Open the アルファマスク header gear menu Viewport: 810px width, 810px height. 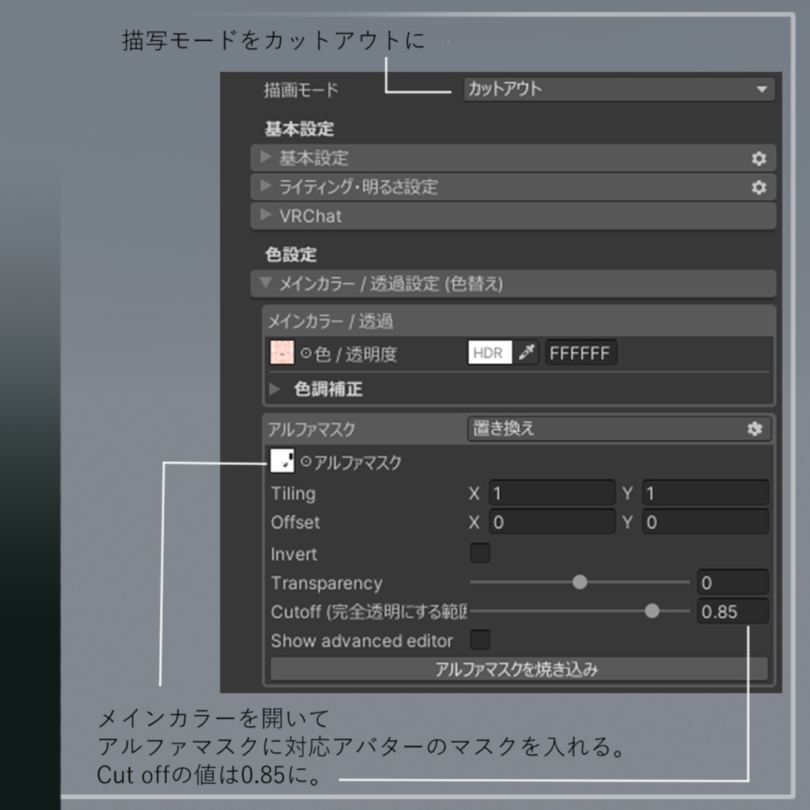755,429
